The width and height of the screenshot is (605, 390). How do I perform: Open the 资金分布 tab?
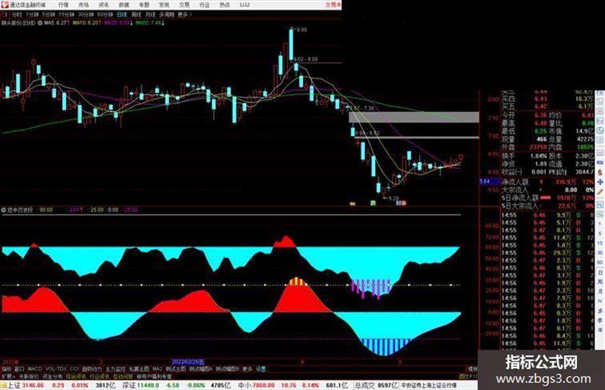[x=52, y=376]
